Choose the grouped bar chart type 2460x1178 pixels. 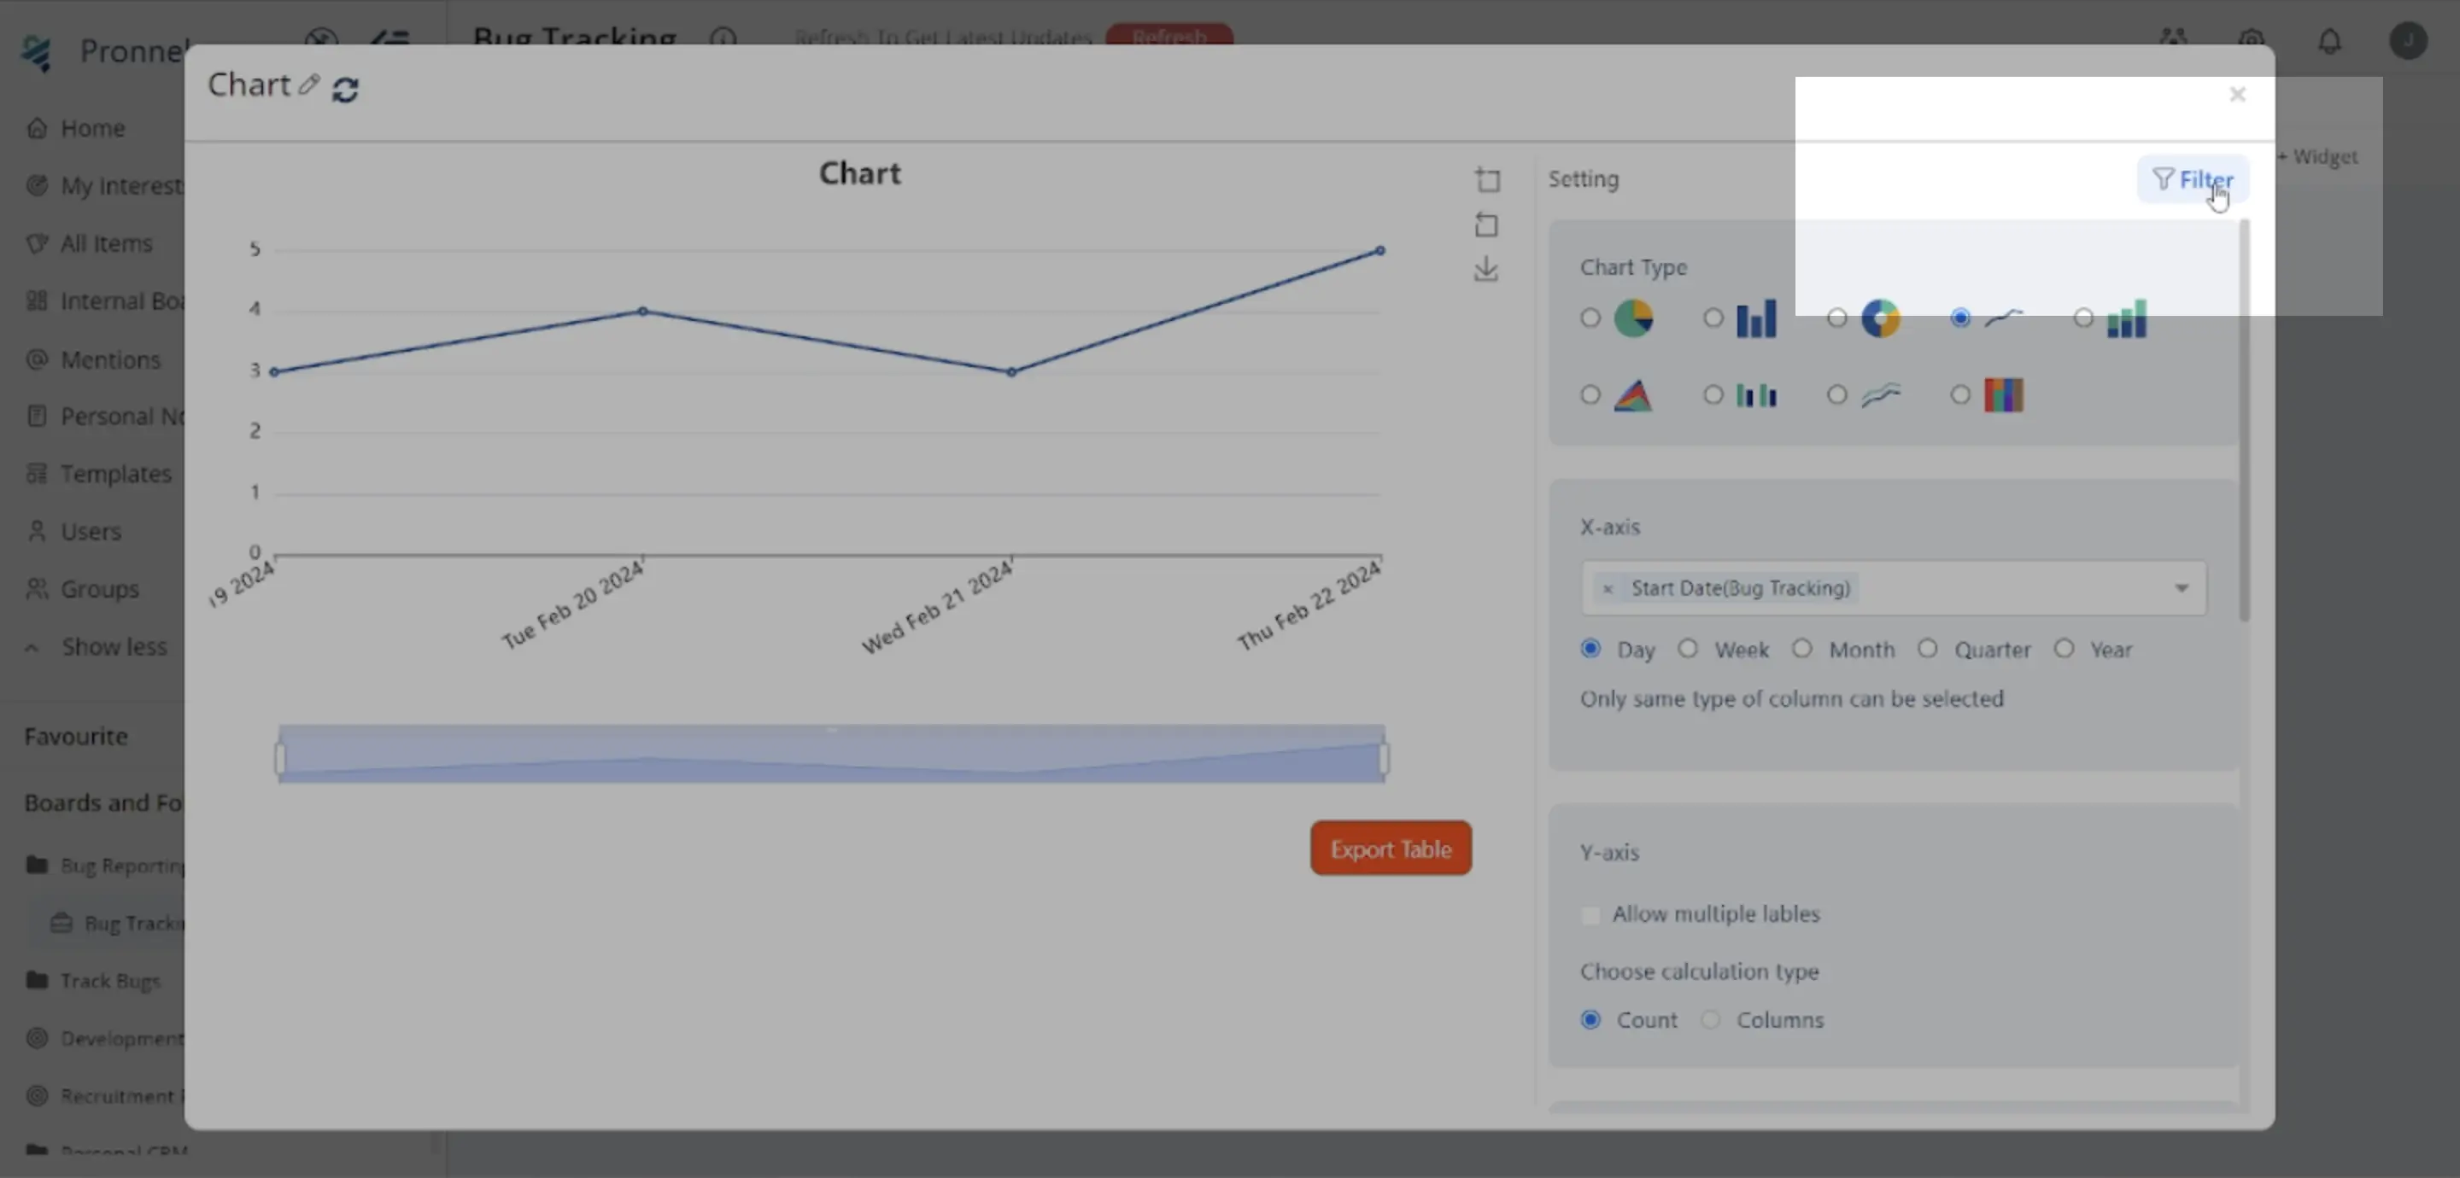[1713, 394]
